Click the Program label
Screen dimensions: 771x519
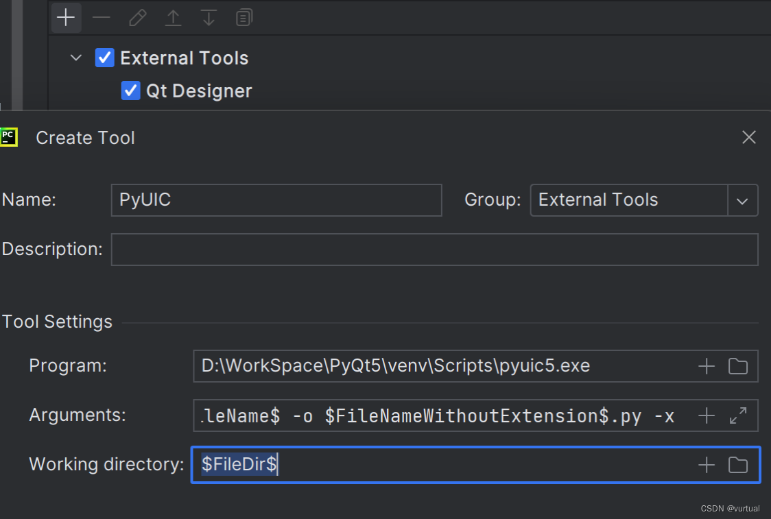coord(68,365)
